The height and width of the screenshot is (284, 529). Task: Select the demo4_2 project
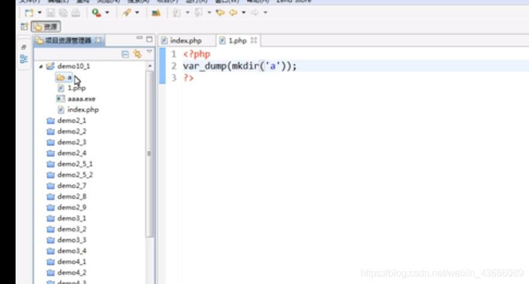click(x=71, y=272)
